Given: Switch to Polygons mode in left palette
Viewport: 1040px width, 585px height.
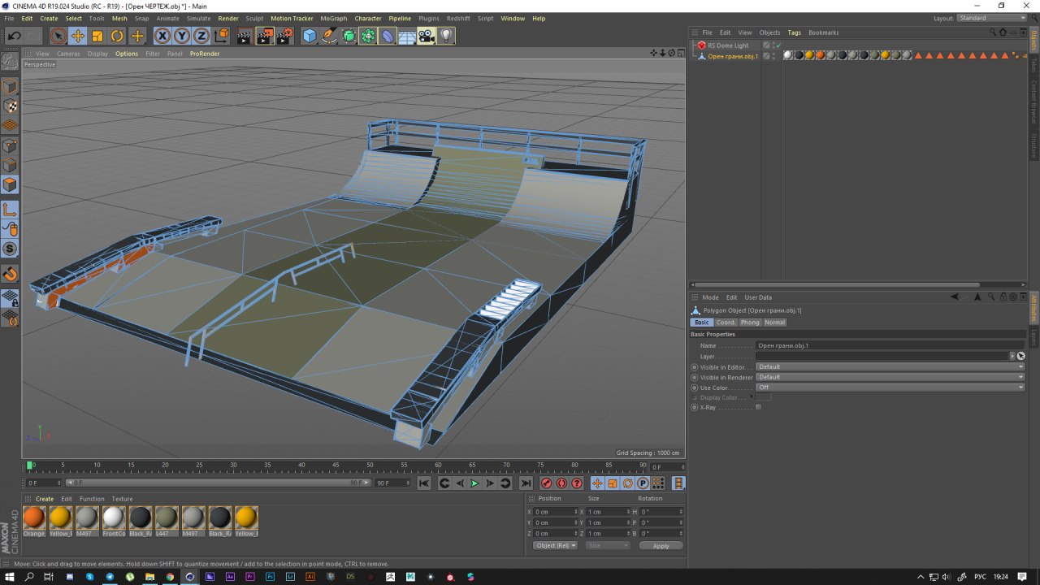Looking at the screenshot, I should tap(10, 185).
